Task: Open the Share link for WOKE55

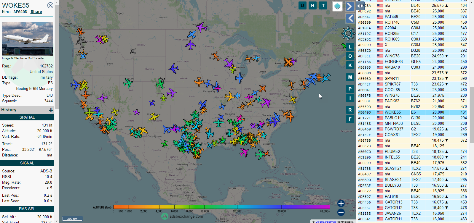Action: 36,12
